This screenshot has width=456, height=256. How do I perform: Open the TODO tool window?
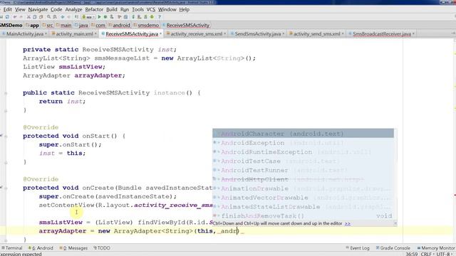pyautogui.click(x=101, y=248)
